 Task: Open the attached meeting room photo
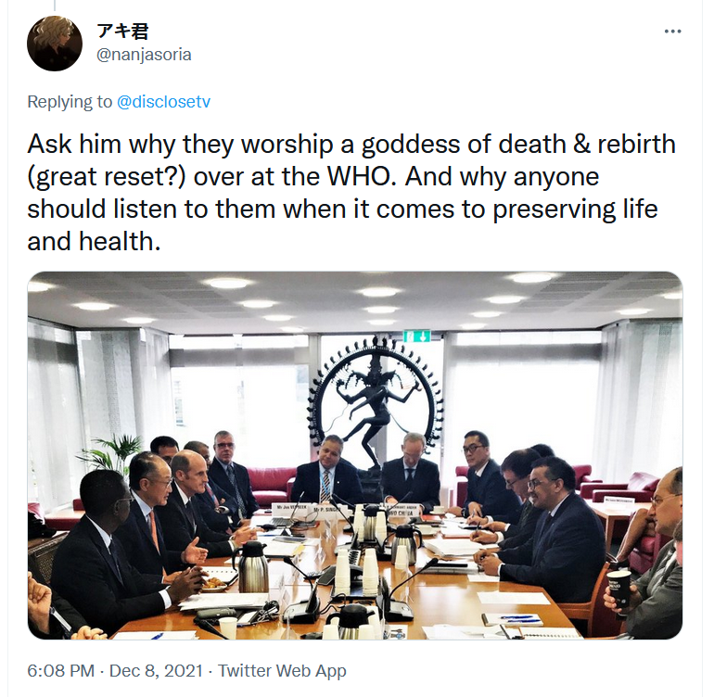tap(355, 455)
